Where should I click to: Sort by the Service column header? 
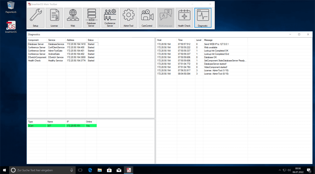56,40
